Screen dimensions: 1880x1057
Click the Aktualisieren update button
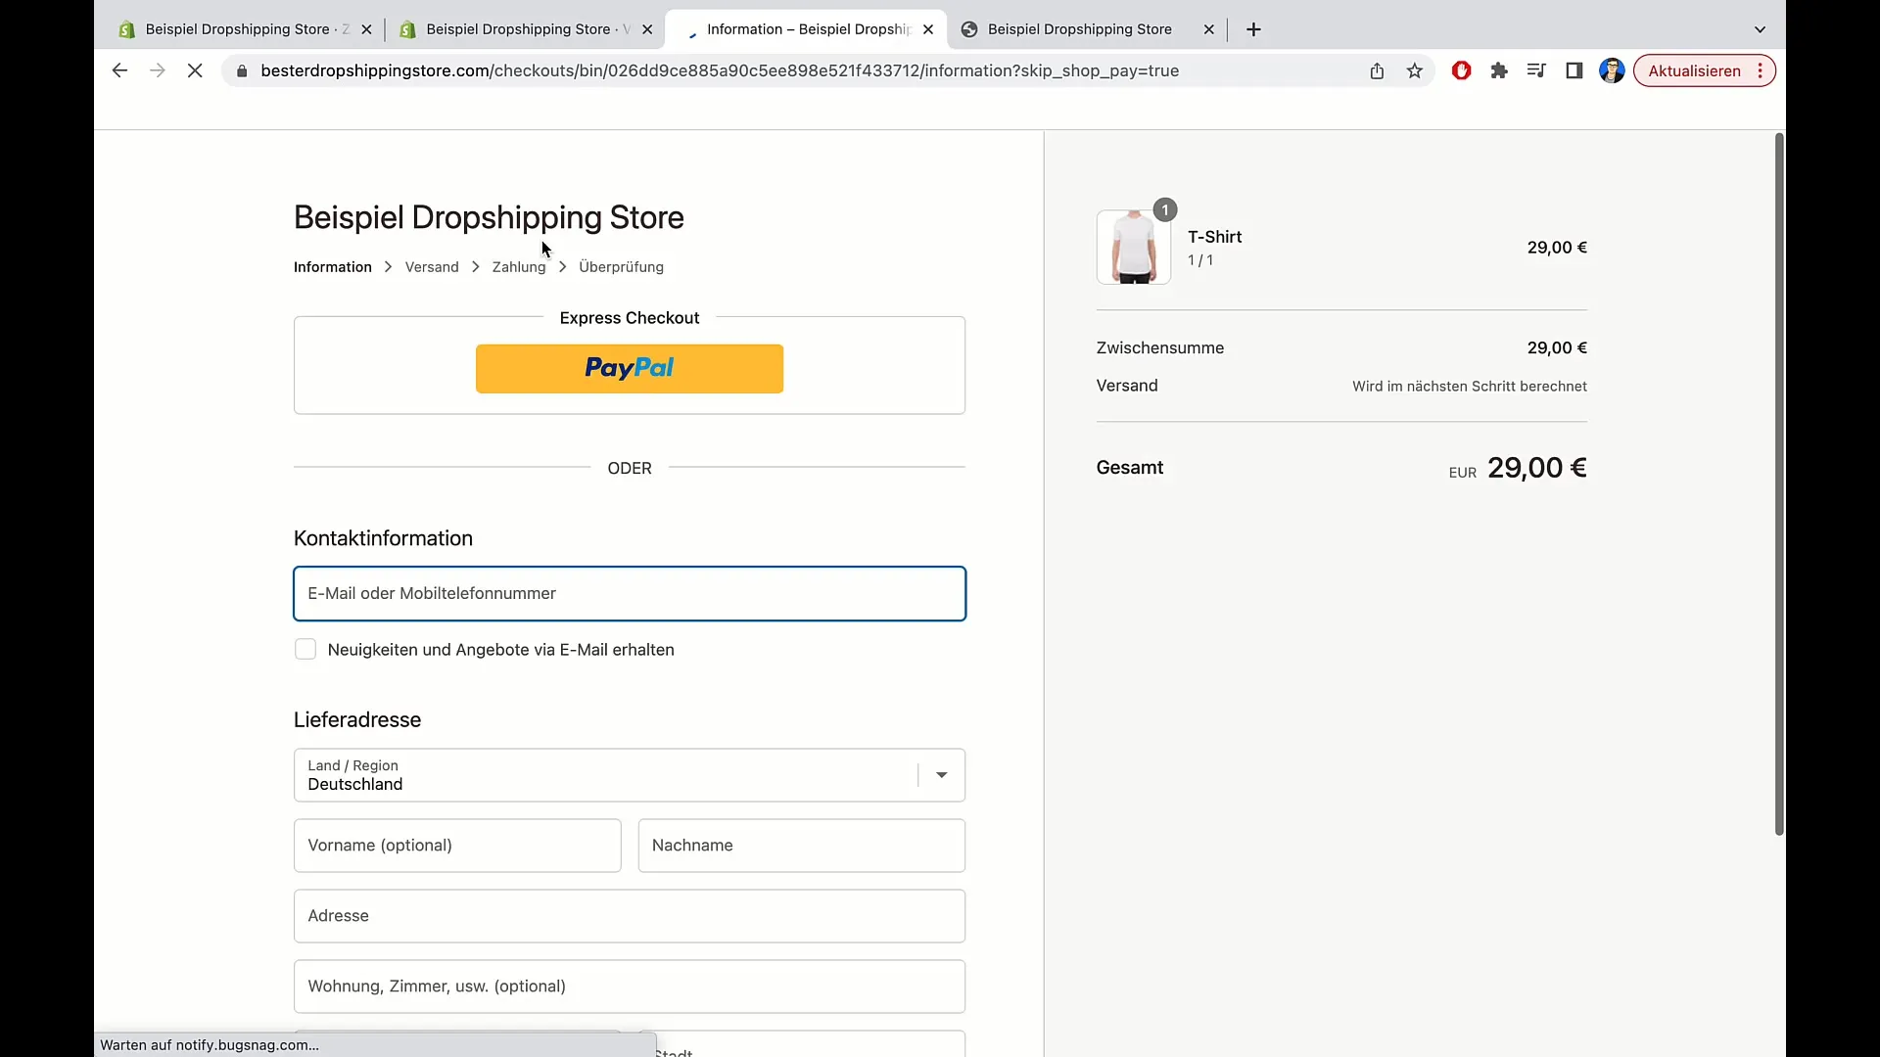click(x=1694, y=70)
